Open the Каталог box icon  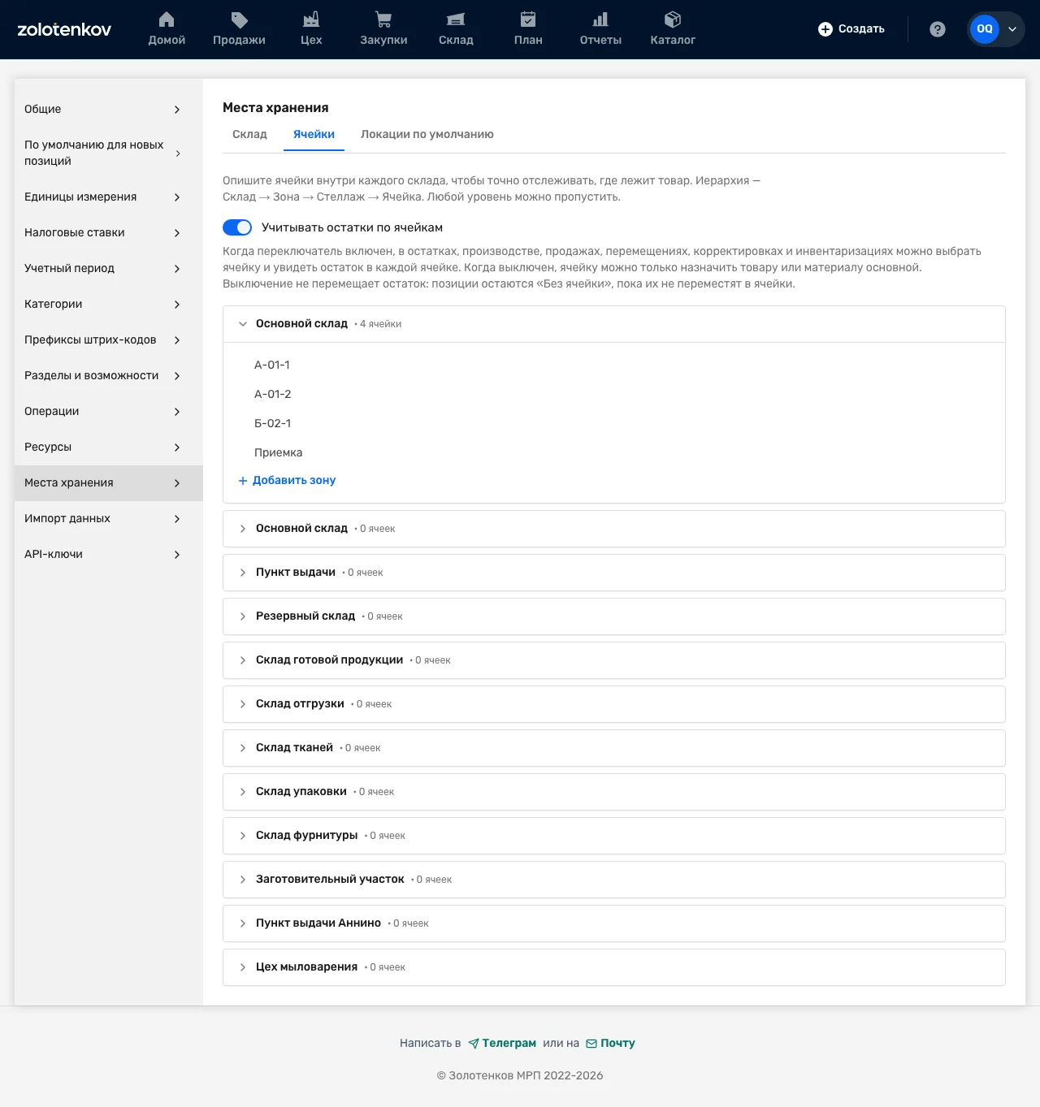pos(673,19)
